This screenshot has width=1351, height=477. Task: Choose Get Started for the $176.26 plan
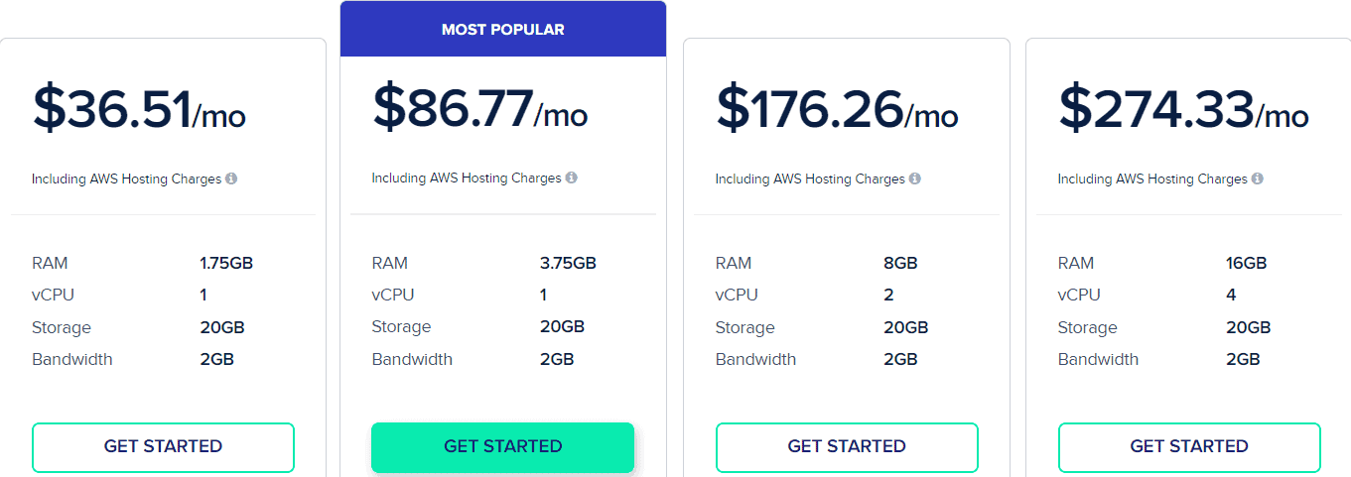tap(847, 447)
